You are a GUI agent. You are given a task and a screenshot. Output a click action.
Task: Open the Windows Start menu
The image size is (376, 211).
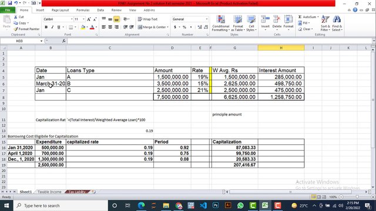(6, 206)
